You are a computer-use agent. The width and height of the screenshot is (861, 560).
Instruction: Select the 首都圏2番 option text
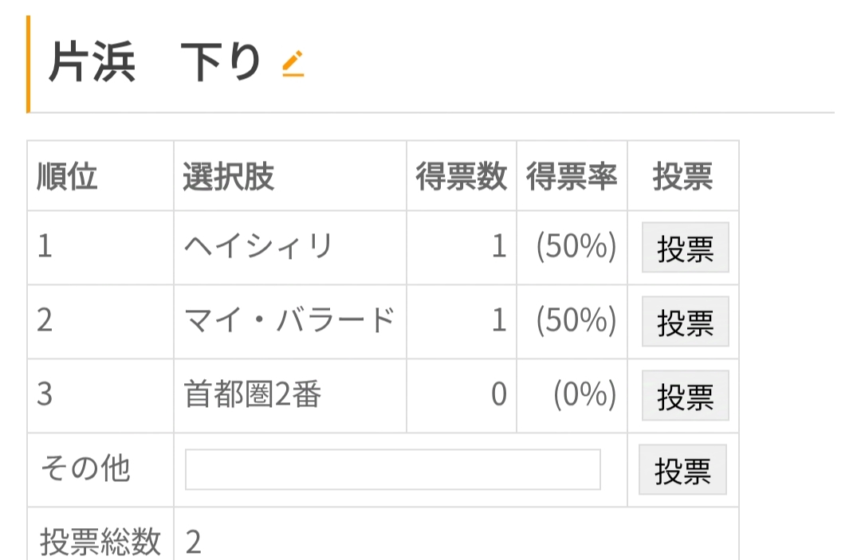[x=252, y=394]
